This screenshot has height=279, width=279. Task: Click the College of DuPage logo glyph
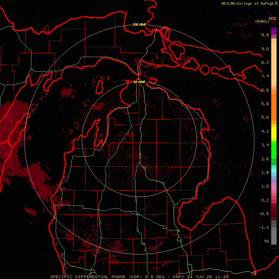276,3
